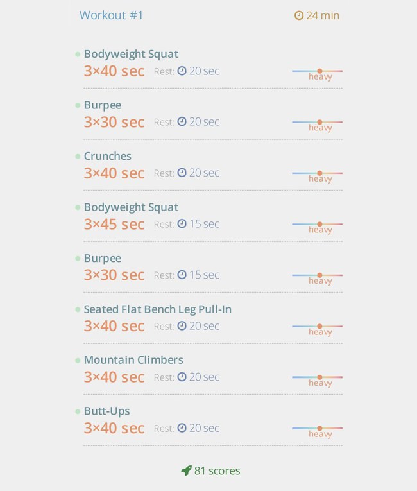Click the rest clock icon for Mountain Climbers

[182, 377]
